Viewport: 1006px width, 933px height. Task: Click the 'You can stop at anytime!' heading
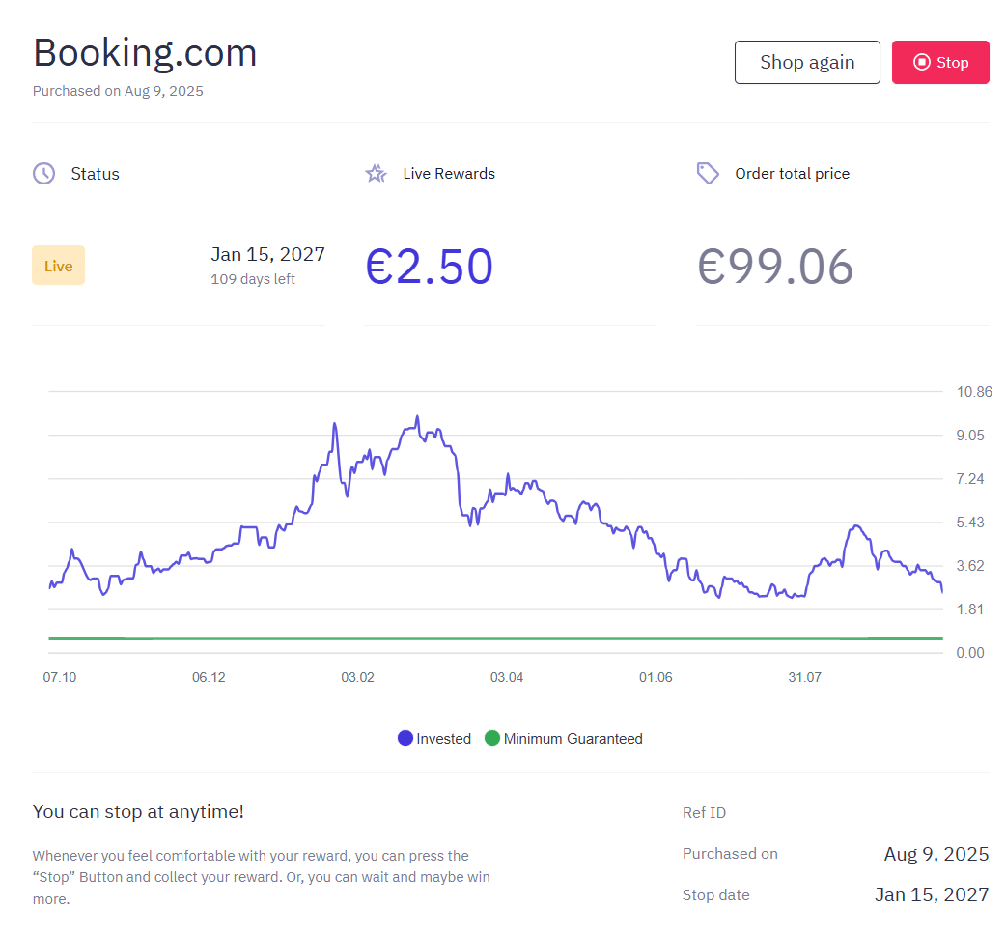(138, 811)
